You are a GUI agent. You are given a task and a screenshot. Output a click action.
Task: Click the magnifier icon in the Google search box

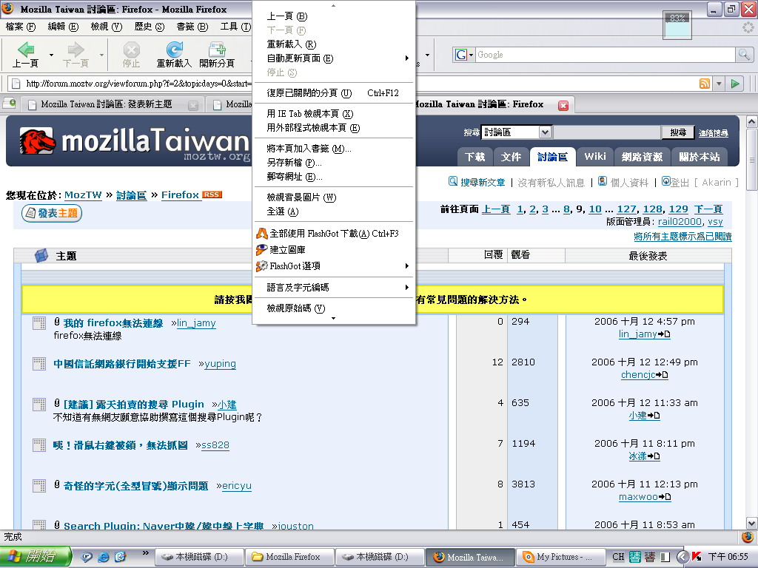[743, 55]
